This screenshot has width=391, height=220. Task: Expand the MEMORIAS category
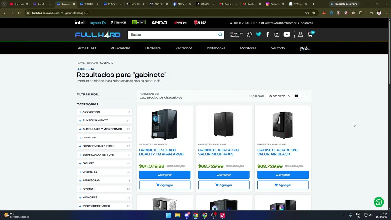pyautogui.click(x=104, y=197)
